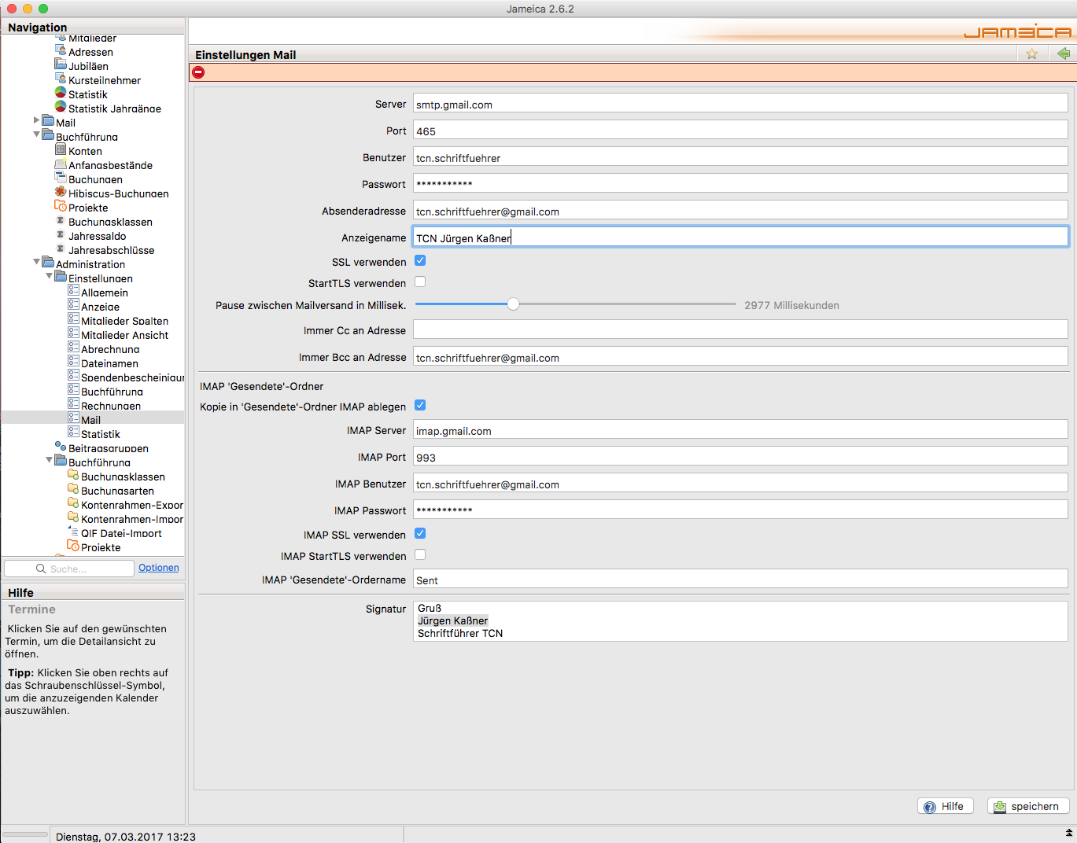Click the SMTP Passwort field
The height and width of the screenshot is (843, 1077).
pyautogui.click(x=740, y=183)
